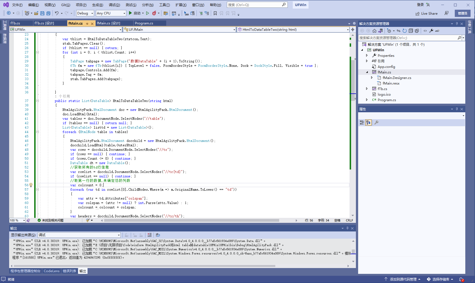The image size is (475, 283).
Task: Switch to the CodeLens tab
Action: pos(52,271)
